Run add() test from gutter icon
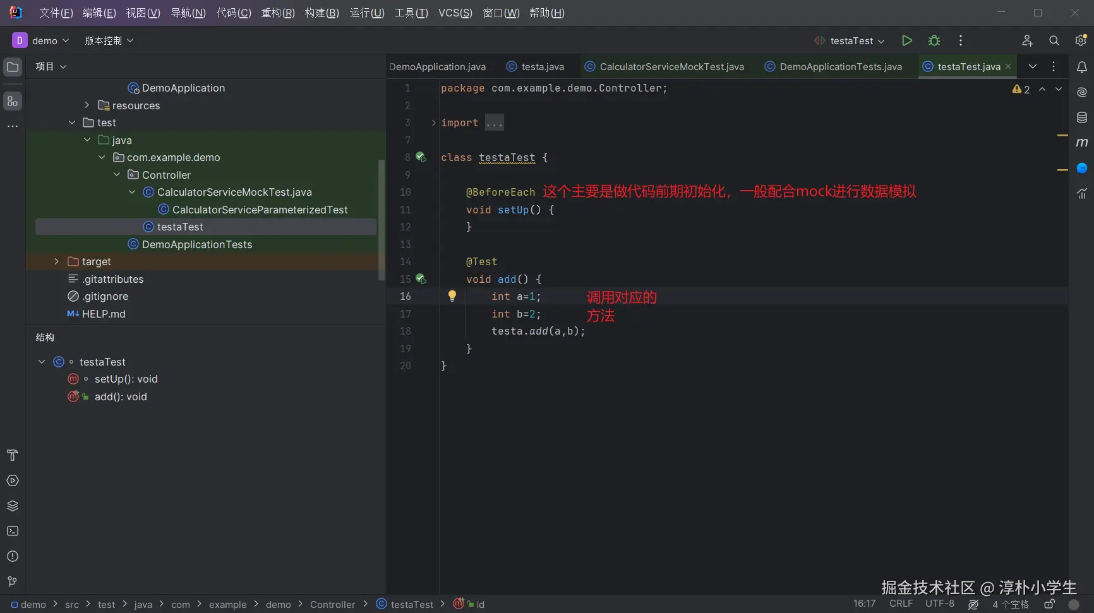The width and height of the screenshot is (1094, 613). point(421,278)
